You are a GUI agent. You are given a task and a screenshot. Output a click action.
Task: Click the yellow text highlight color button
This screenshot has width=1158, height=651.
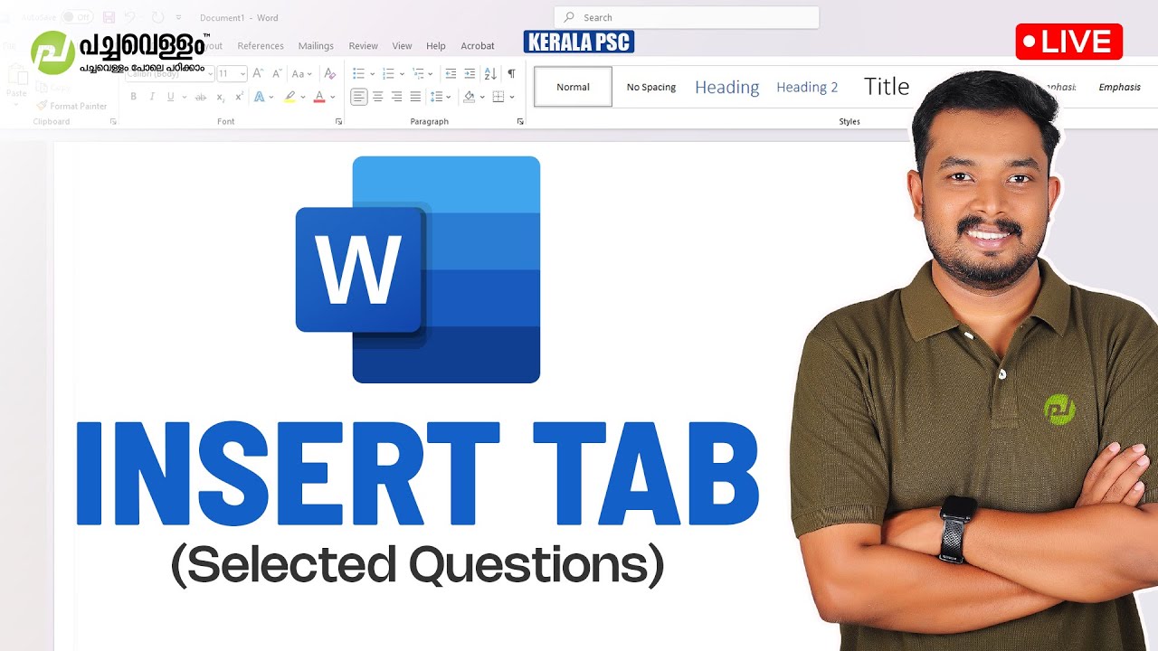click(x=289, y=97)
